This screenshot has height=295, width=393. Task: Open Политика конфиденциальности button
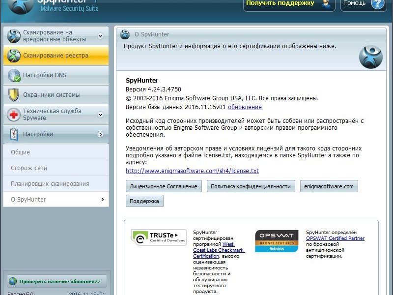click(x=251, y=186)
